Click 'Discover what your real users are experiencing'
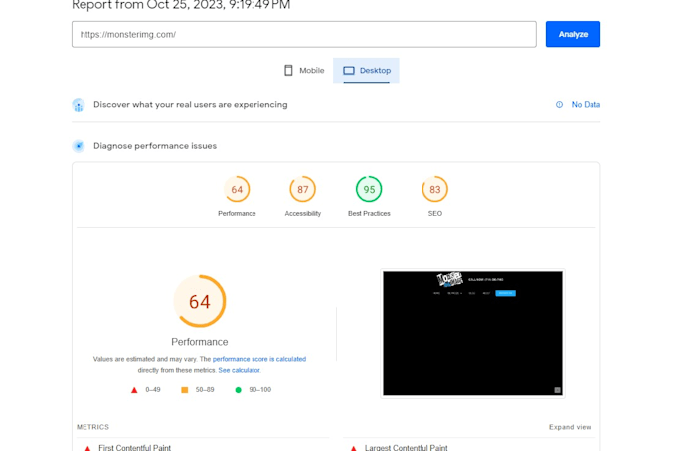Screen dimensions: 676x451 pyautogui.click(x=191, y=104)
